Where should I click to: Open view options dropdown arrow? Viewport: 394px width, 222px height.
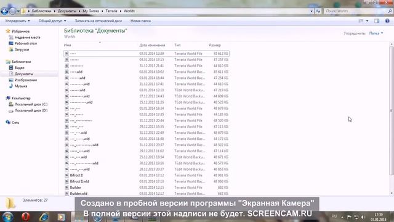367,21
